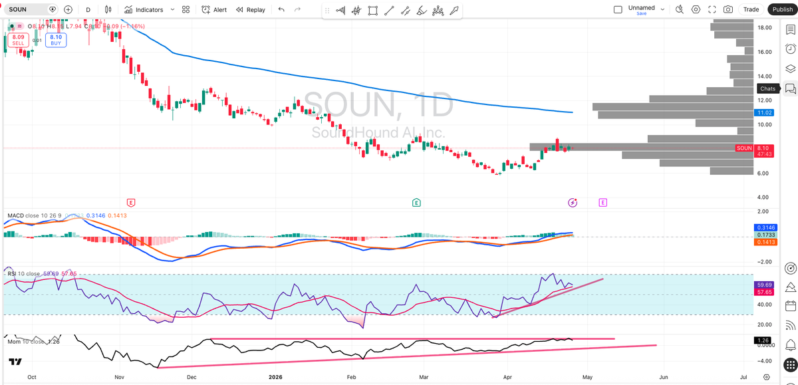This screenshot has height=385, width=798.
Task: Open the indicator templates grid icon
Action: [x=186, y=9]
